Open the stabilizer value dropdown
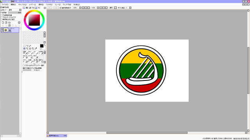250x140 pixels. click(130, 8)
